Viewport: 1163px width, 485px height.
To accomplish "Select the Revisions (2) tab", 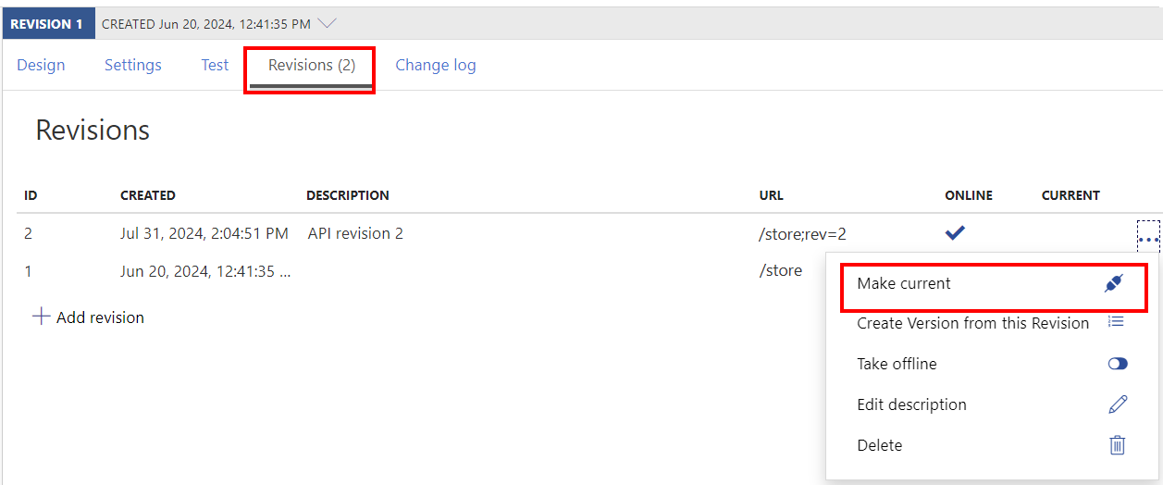I will [x=311, y=65].
